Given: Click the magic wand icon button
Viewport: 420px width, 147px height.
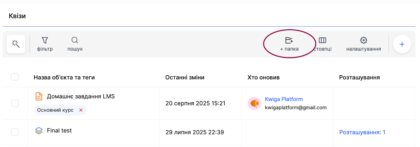Looking at the screenshot, I should pyautogui.click(x=16, y=44).
